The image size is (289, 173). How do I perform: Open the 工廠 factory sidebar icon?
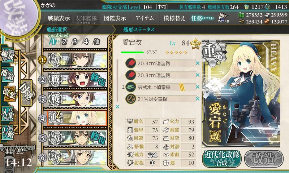[8, 132]
